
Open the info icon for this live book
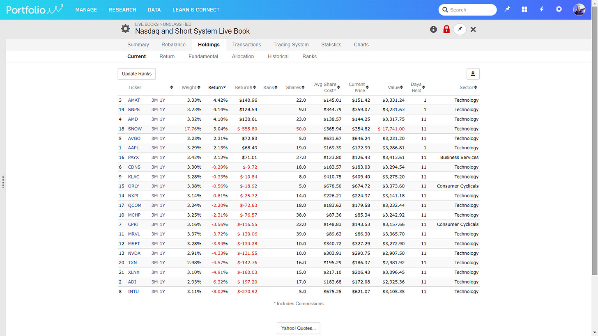(433, 30)
